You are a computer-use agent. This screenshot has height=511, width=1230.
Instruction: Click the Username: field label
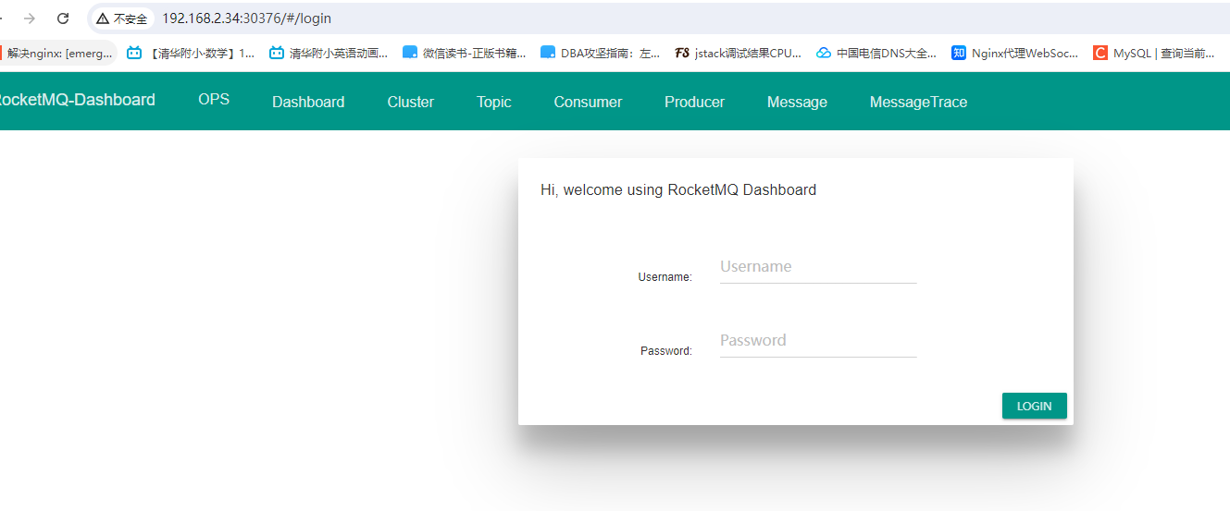pyautogui.click(x=665, y=277)
